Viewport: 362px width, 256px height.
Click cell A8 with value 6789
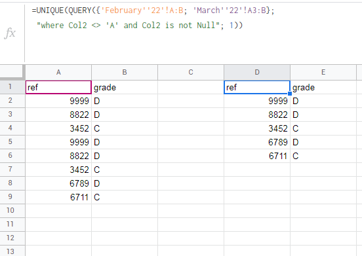point(58,183)
